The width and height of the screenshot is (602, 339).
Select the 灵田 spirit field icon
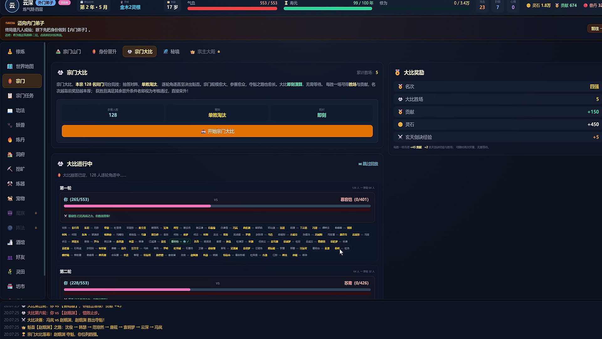(x=10, y=272)
